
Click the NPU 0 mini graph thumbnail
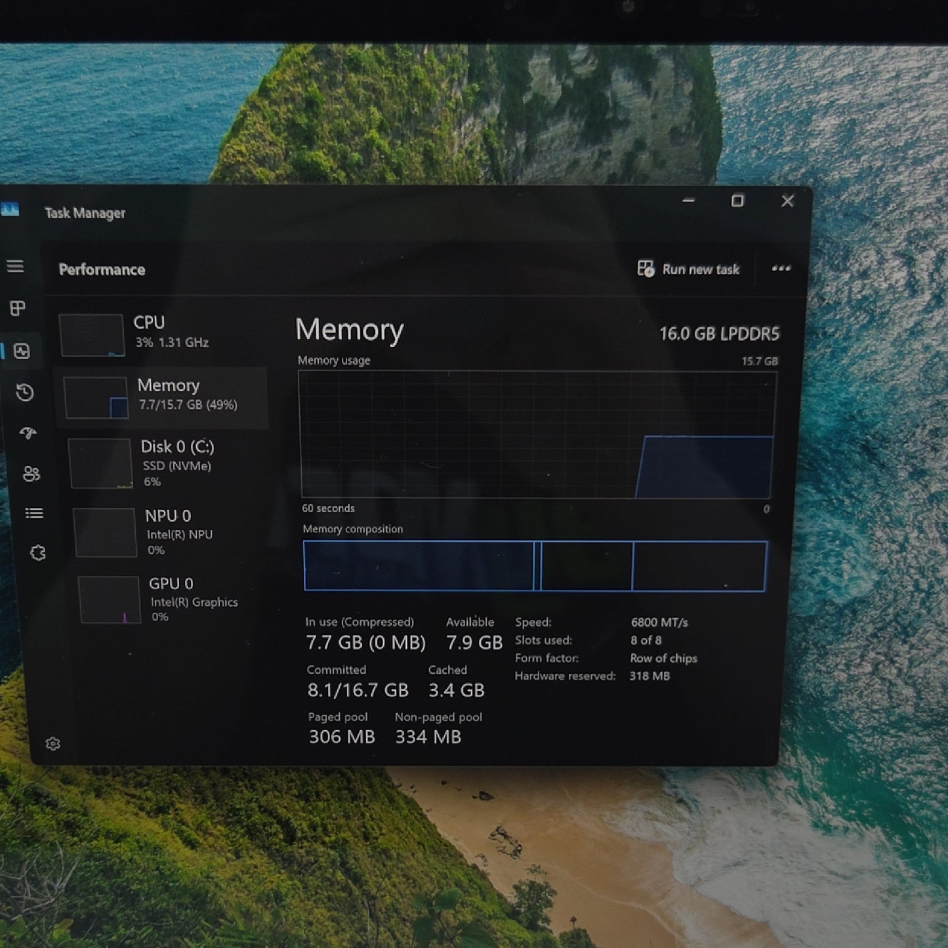(105, 532)
